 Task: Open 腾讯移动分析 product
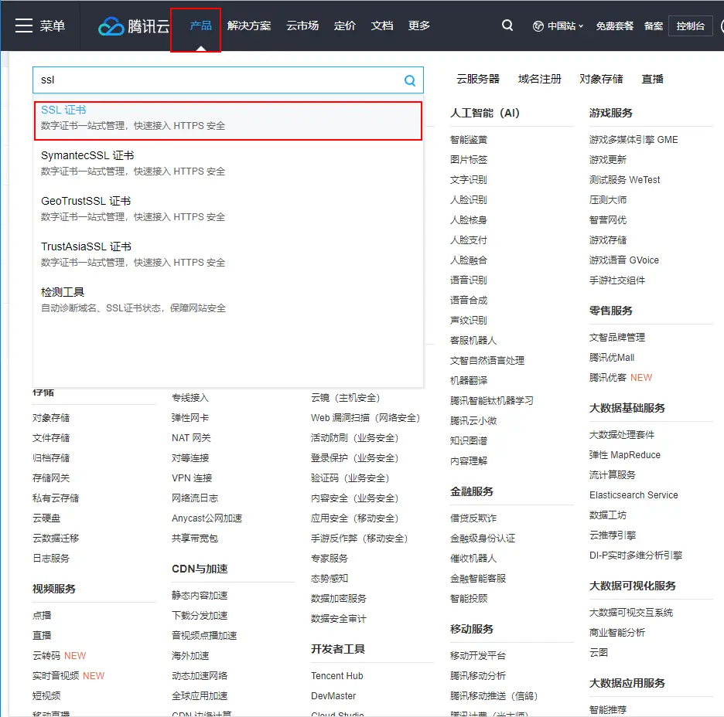(478, 676)
